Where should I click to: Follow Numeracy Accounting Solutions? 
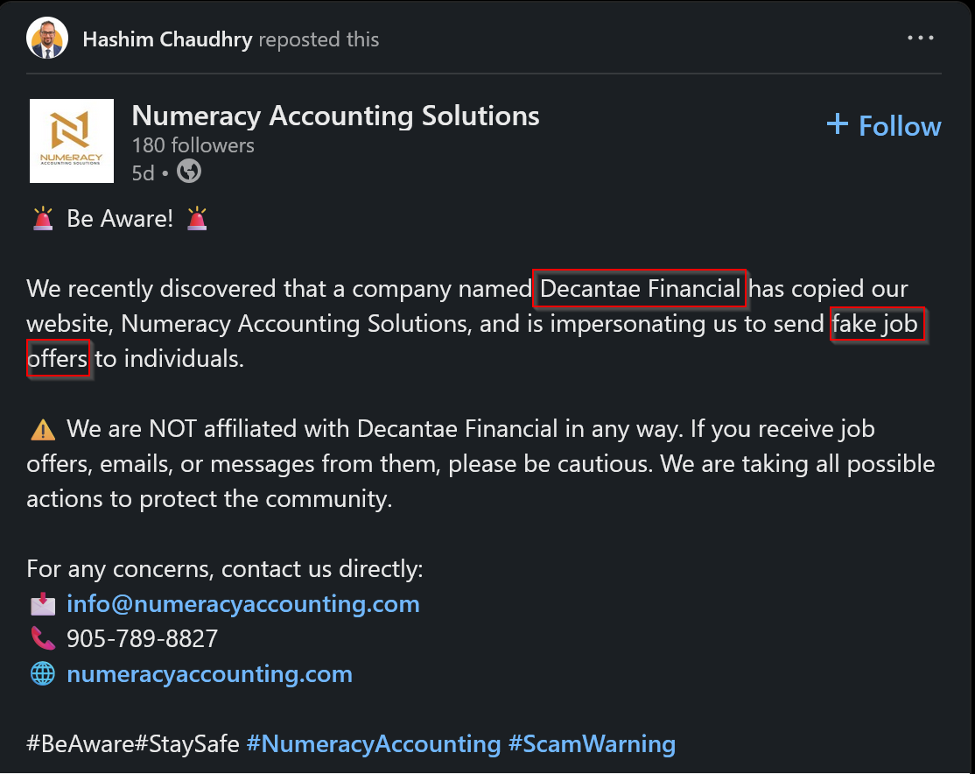[899, 126]
